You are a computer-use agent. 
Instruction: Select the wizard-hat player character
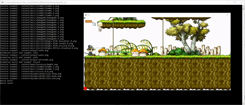tap(91, 50)
